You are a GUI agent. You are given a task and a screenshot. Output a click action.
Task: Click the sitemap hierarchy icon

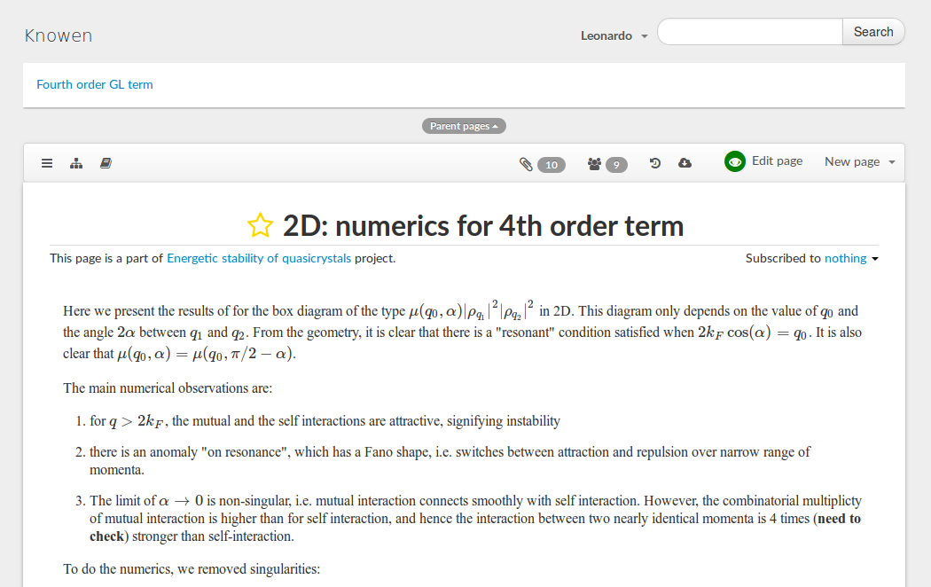(x=76, y=163)
